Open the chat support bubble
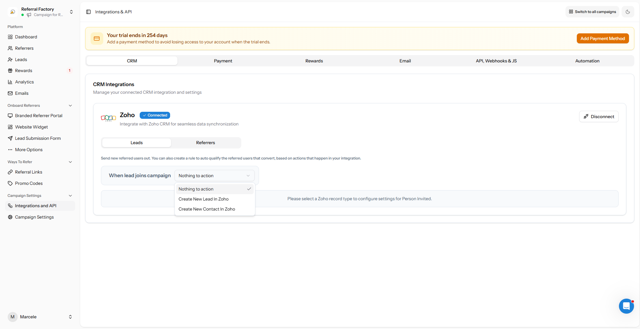640x329 pixels. 626,306
